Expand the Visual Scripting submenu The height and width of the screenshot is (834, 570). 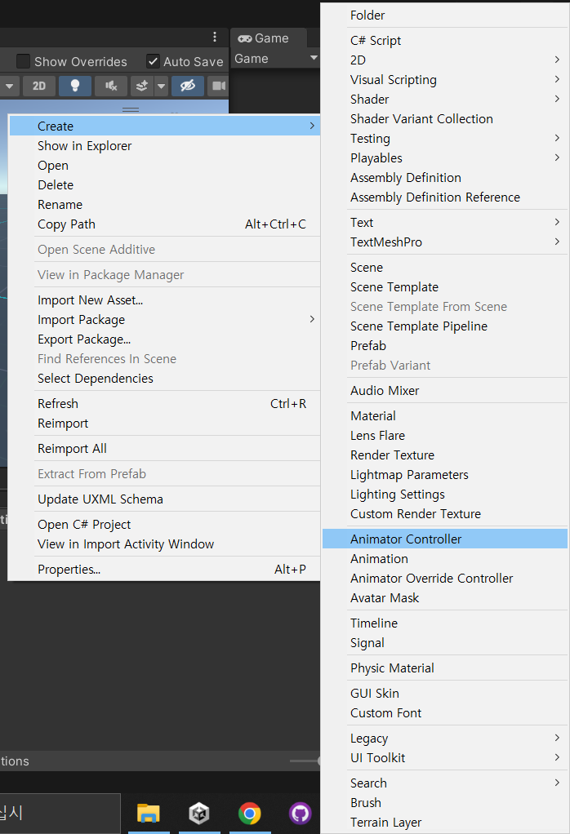[x=445, y=80]
